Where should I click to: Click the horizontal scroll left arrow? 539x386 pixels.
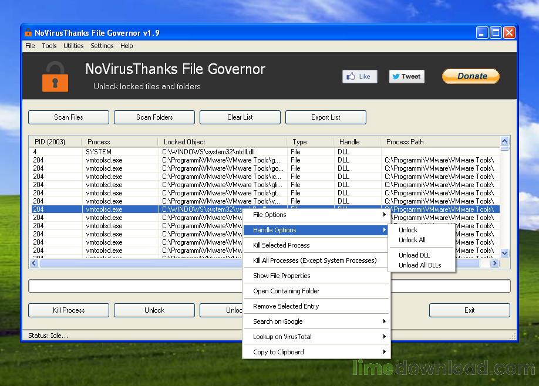coord(33,263)
